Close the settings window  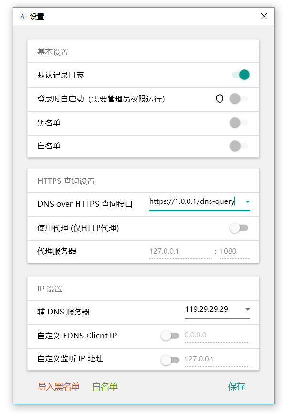point(264,16)
